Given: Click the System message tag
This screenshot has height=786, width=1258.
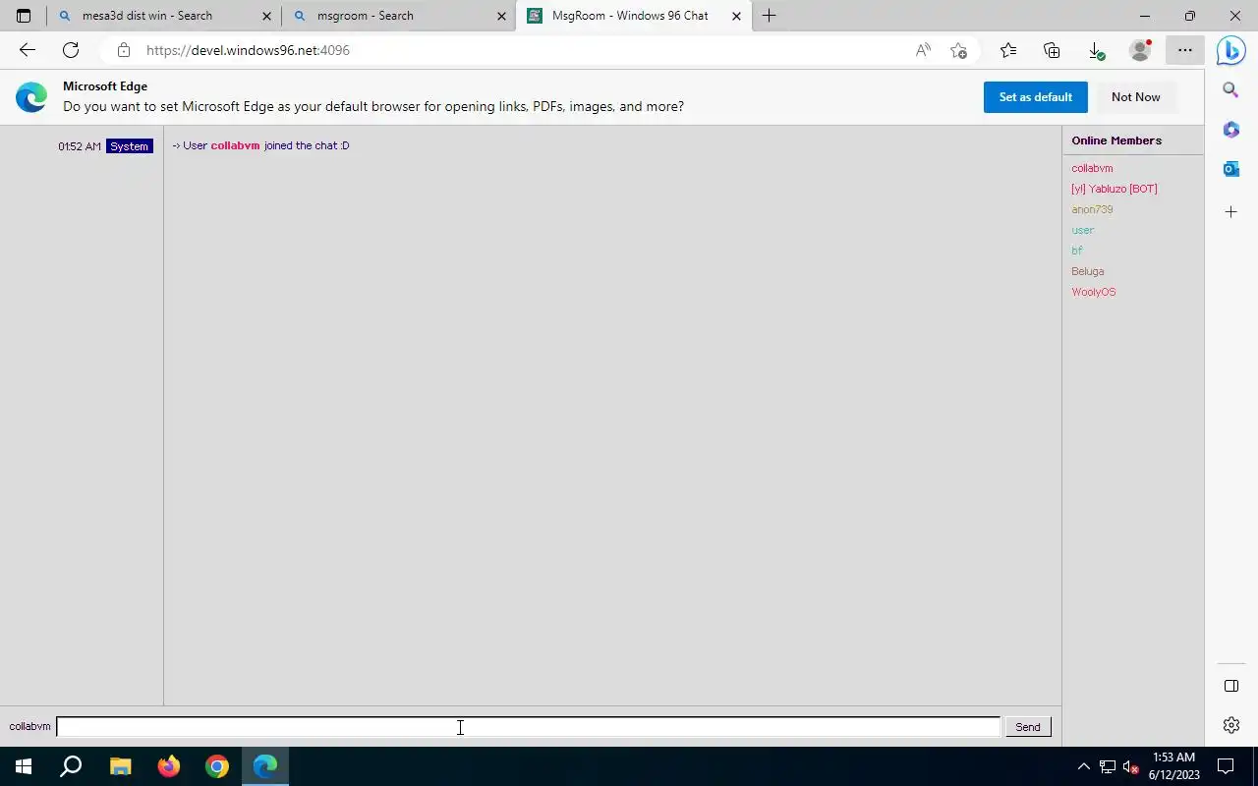Looking at the screenshot, I should pos(130,146).
